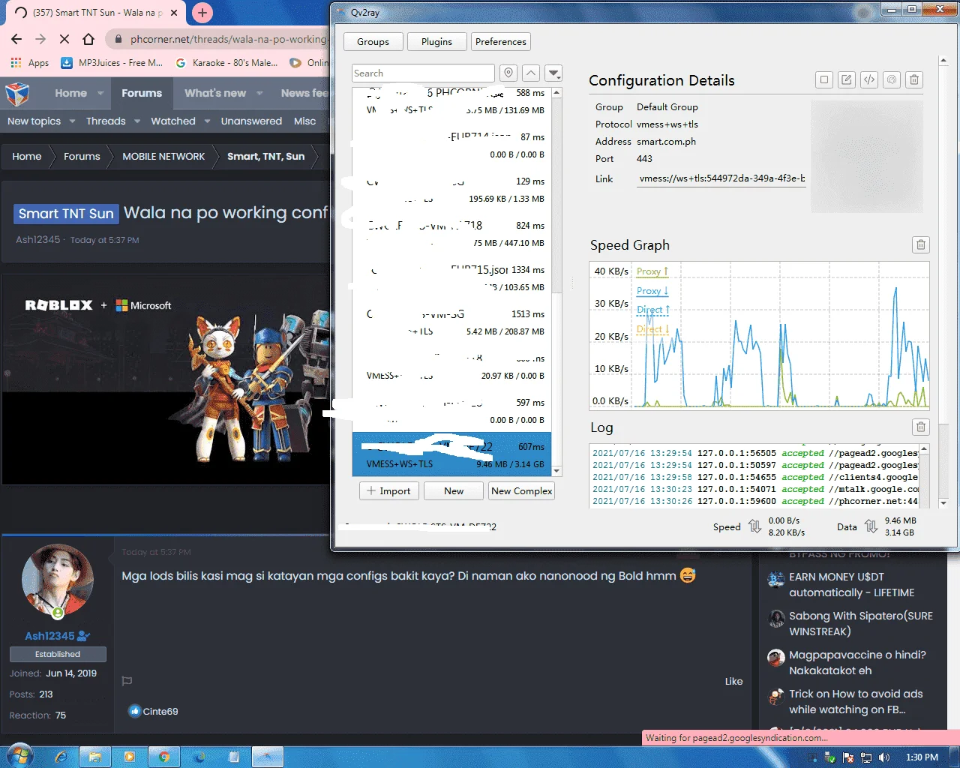Toggle the Proxy upload legend in Speed Graph
The image size is (960, 768).
pos(652,271)
